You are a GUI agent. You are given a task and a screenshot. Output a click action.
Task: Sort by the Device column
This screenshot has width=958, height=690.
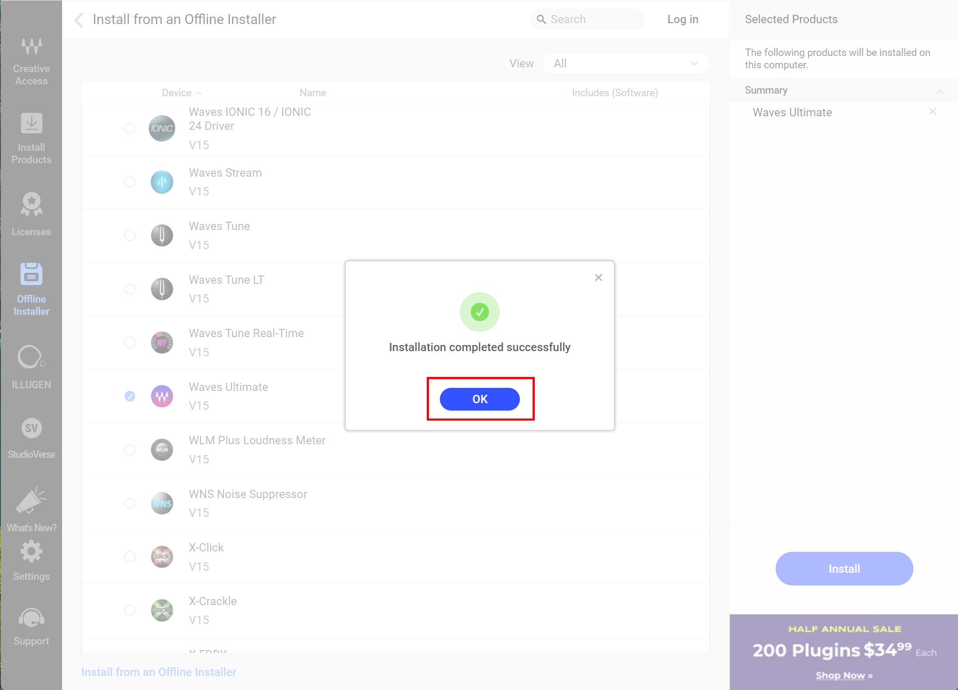(x=181, y=93)
